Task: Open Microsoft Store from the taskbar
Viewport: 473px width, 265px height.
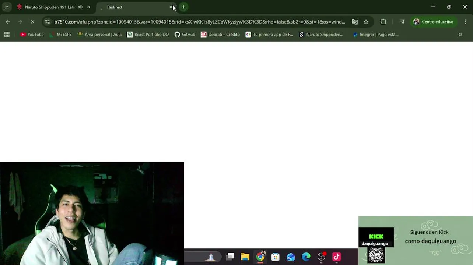Action: tap(275, 257)
